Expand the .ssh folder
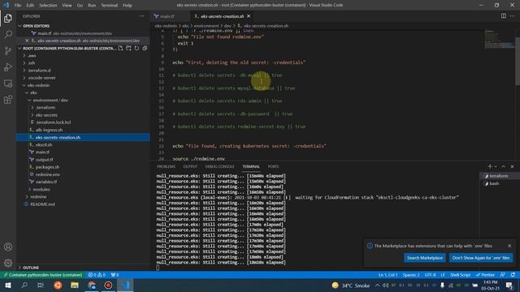Screen dimensions: 520x292 32,63
